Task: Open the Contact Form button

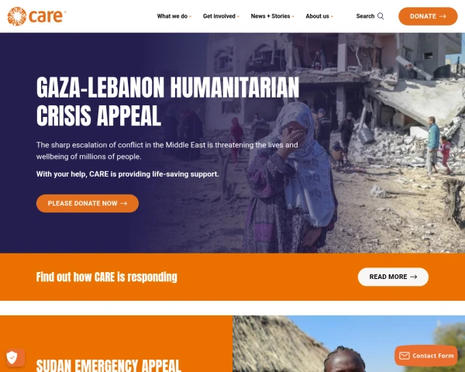Action: click(426, 356)
